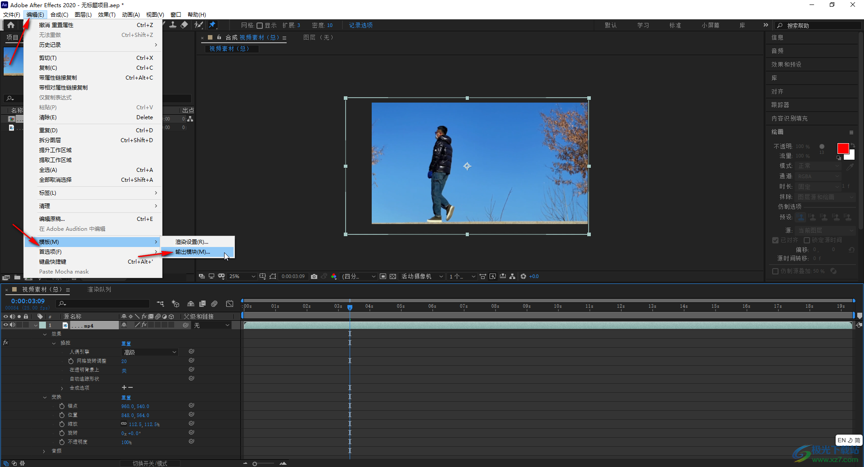Viewport: 864px width, 467px height.
Task: Open the 人偶引擎 高级 dropdown
Action: pyautogui.click(x=150, y=352)
